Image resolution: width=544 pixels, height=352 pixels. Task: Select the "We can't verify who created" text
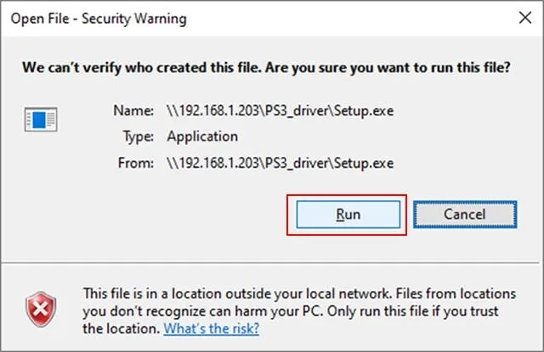pyautogui.click(x=119, y=66)
